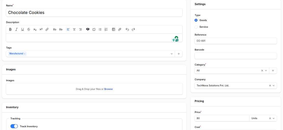Clear the Company selection
This screenshot has width=283, height=130.
click(x=270, y=86)
